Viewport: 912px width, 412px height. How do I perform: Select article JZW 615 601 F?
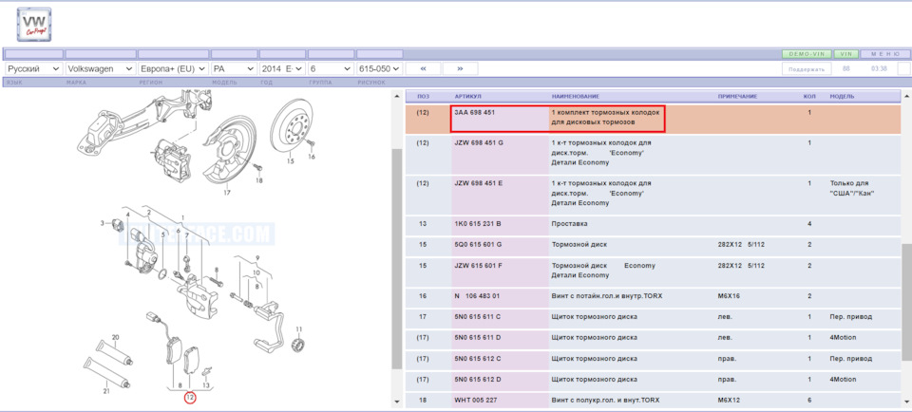(x=478, y=265)
